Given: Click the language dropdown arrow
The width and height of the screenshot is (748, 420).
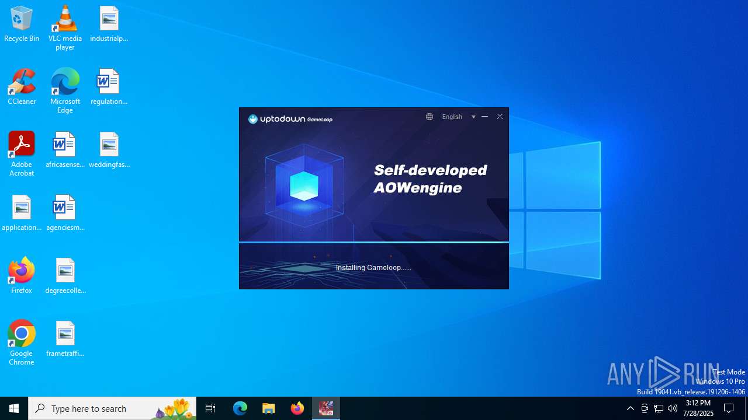Looking at the screenshot, I should [x=473, y=117].
